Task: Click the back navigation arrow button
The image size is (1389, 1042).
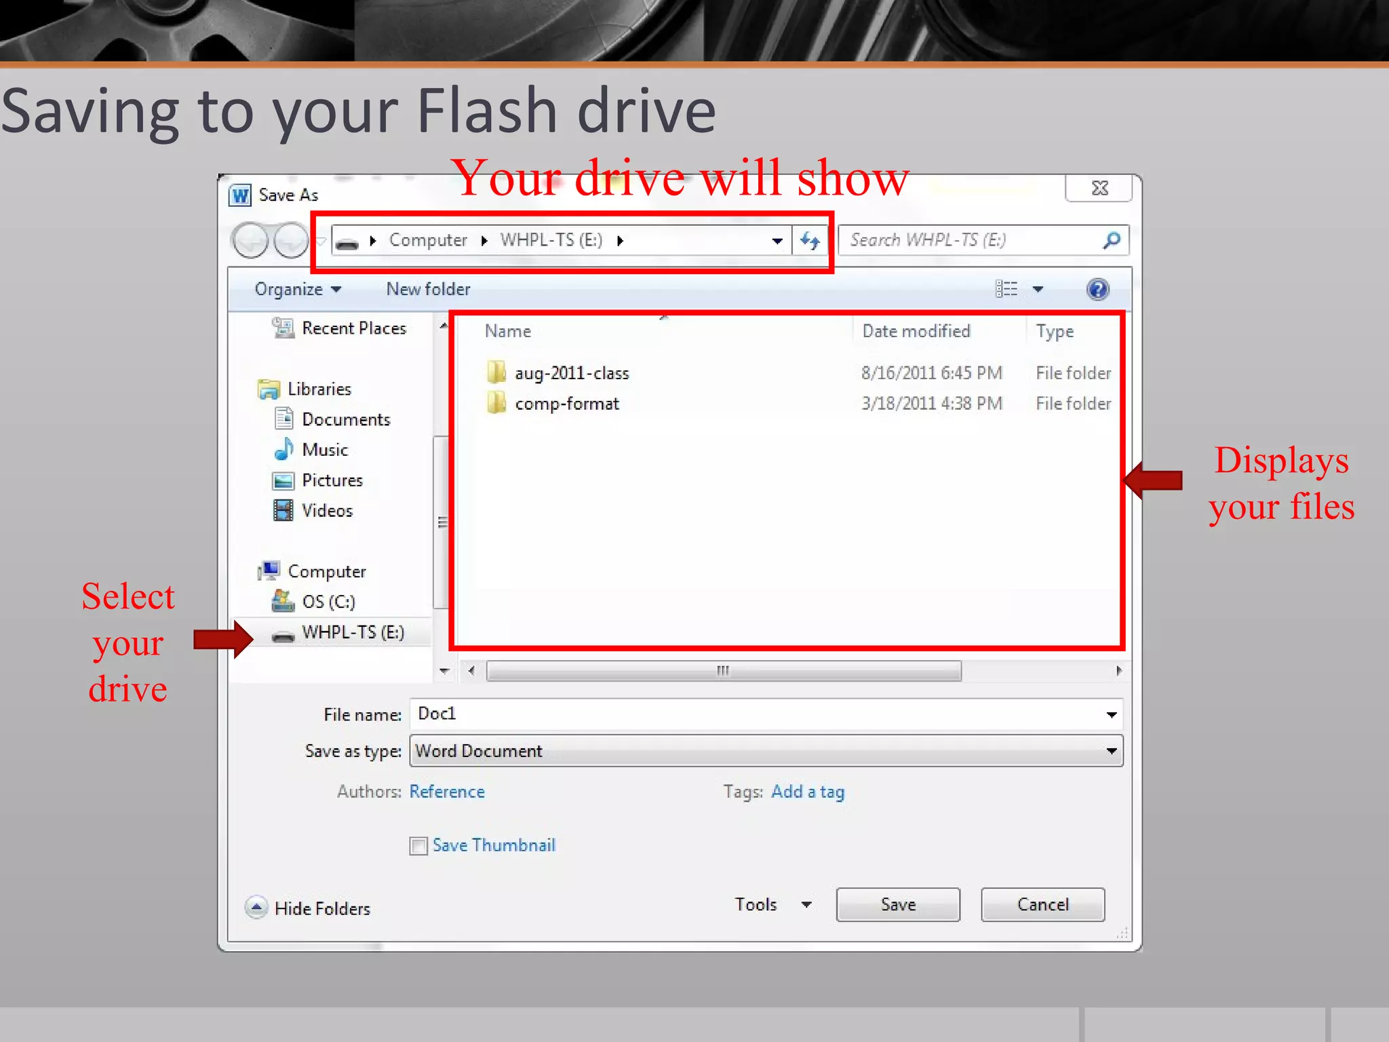Action: pyautogui.click(x=250, y=240)
